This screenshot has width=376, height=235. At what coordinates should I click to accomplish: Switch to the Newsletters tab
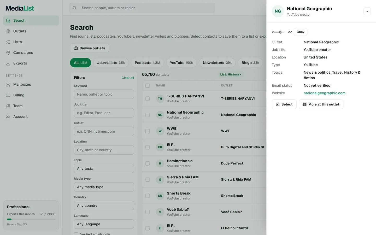click(217, 63)
